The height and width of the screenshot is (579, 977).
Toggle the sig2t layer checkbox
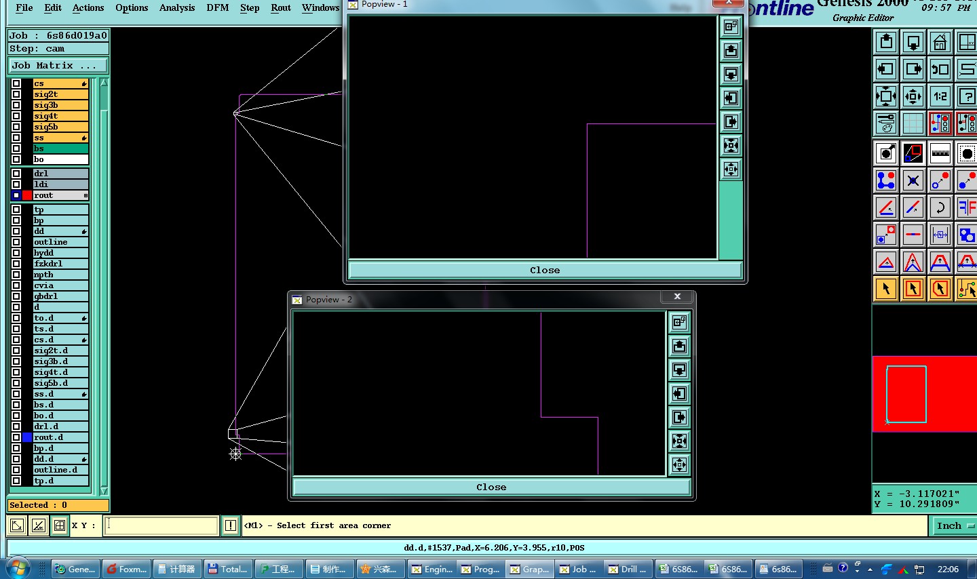coord(16,94)
